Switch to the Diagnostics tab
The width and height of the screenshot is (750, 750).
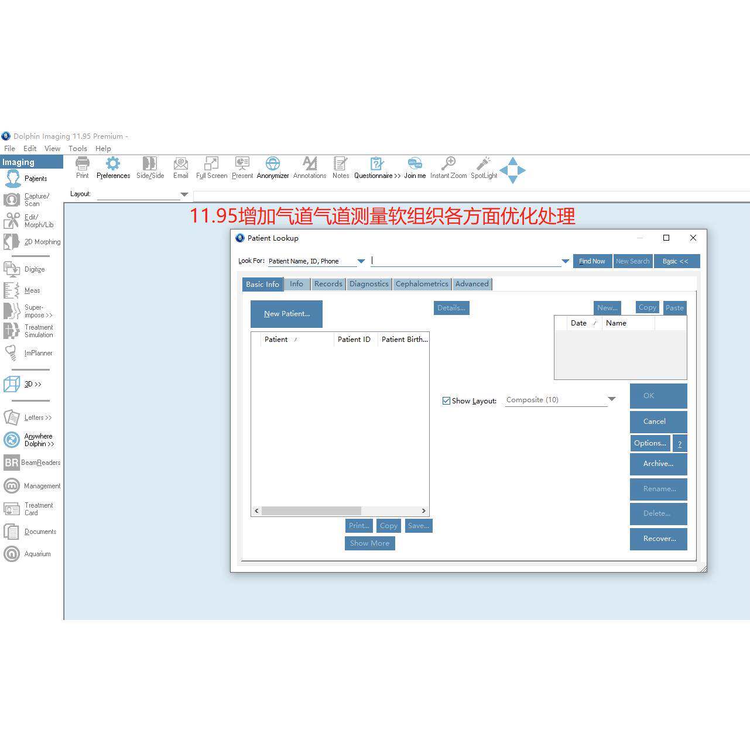[x=369, y=284]
